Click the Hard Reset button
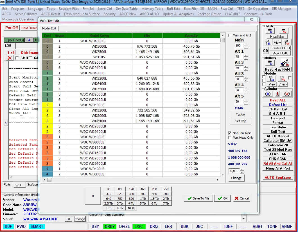The width and height of the screenshot is (298, 232). tap(29, 28)
